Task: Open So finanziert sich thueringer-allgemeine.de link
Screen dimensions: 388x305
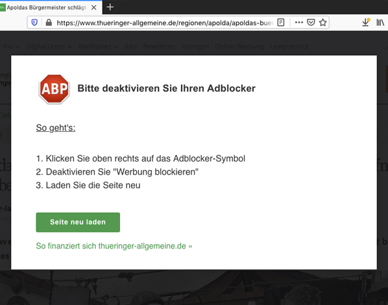Action: (x=114, y=246)
